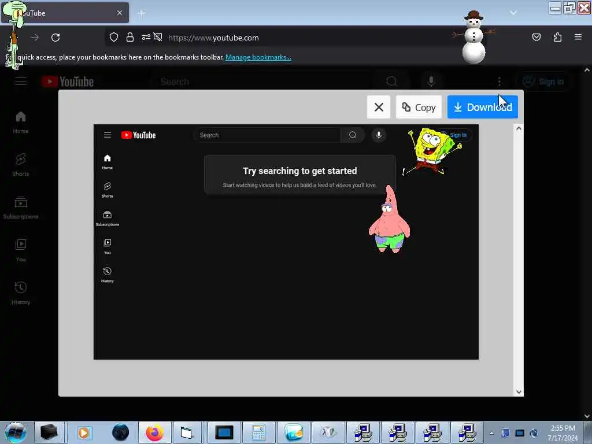Open Calculator from the taskbar
Viewport: 592px width, 444px height.
(x=258, y=432)
